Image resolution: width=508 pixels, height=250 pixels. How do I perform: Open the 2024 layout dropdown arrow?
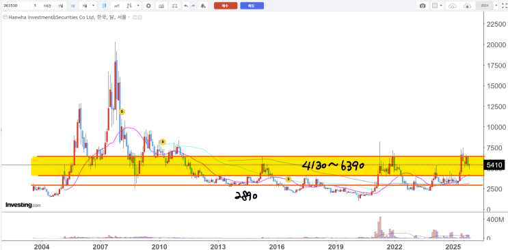click(x=496, y=5)
